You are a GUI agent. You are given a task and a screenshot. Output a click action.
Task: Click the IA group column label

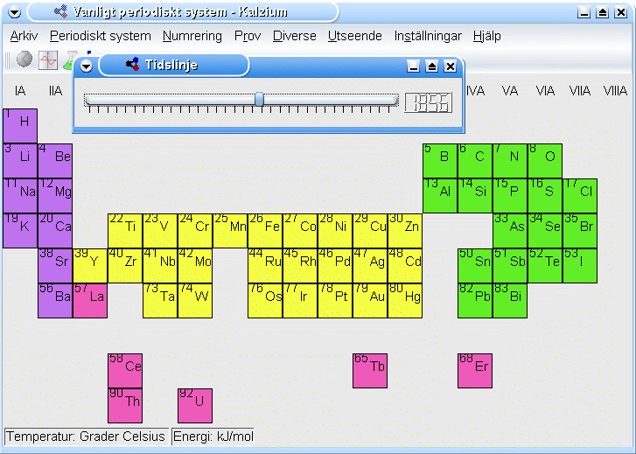(x=20, y=90)
